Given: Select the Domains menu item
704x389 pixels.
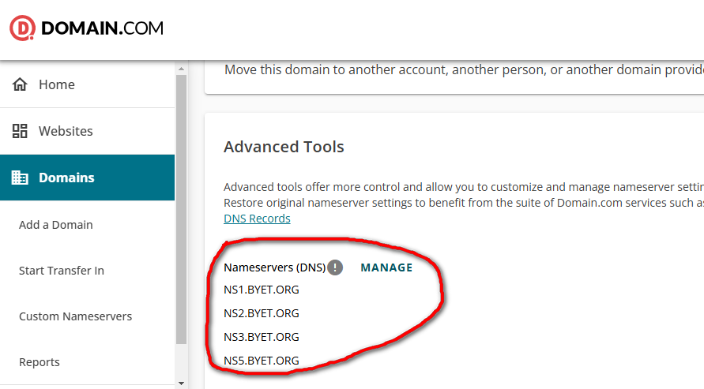Looking at the screenshot, I should [87, 178].
